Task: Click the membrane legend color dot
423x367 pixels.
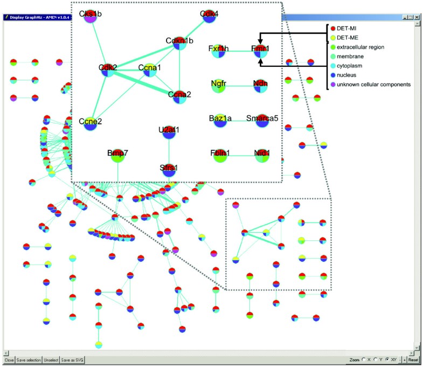Action: click(333, 57)
